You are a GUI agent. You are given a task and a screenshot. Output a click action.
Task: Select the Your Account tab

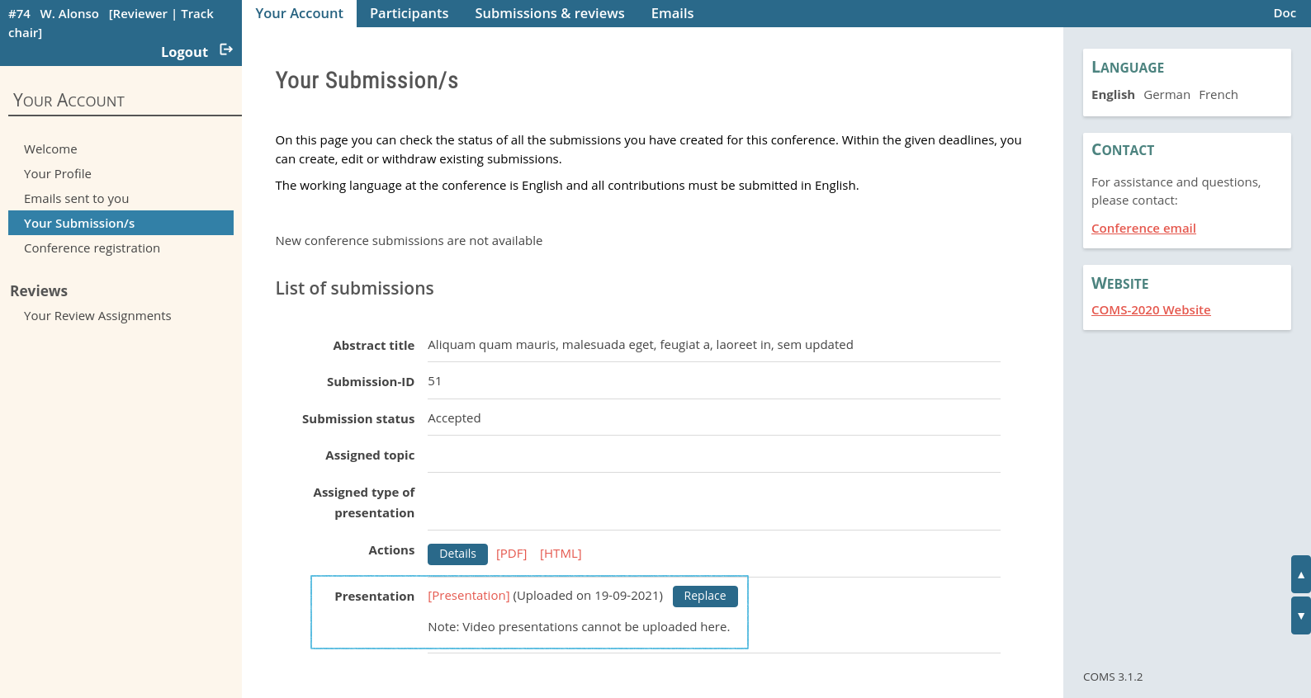click(x=299, y=13)
